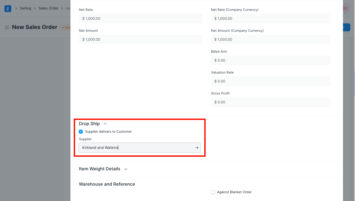Navigate to Selling via breadcrumb
Viewport: 355px width, 201px height.
[25, 8]
